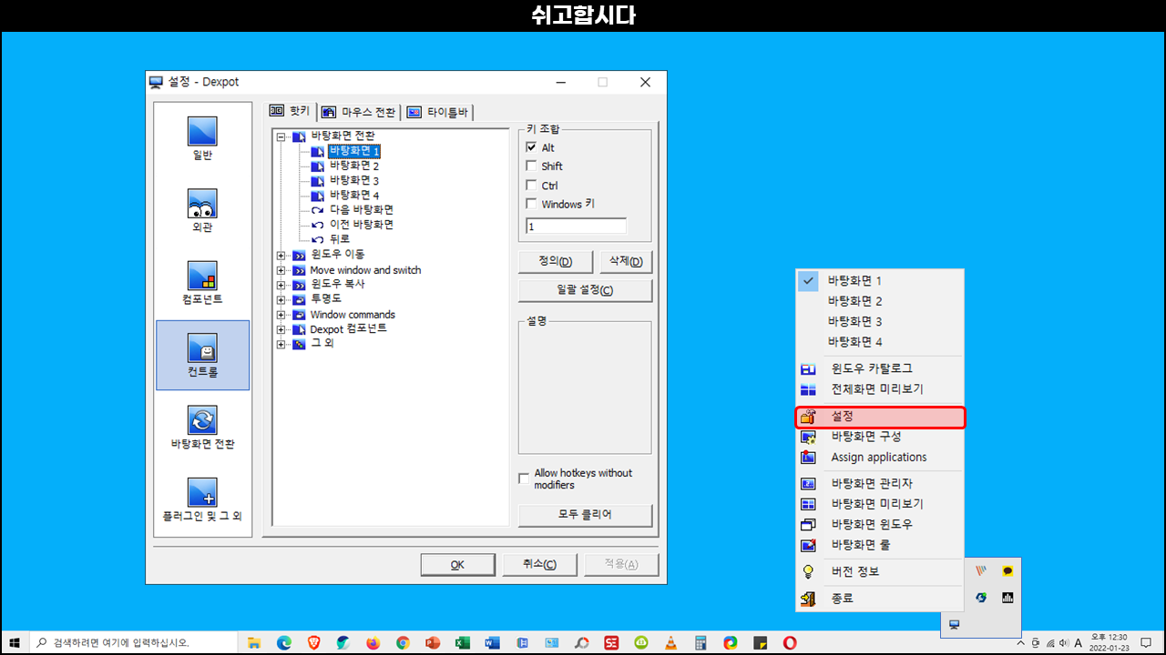Choose 바탕화면 3 in the tray context menu
The height and width of the screenshot is (655, 1166).
click(880, 322)
